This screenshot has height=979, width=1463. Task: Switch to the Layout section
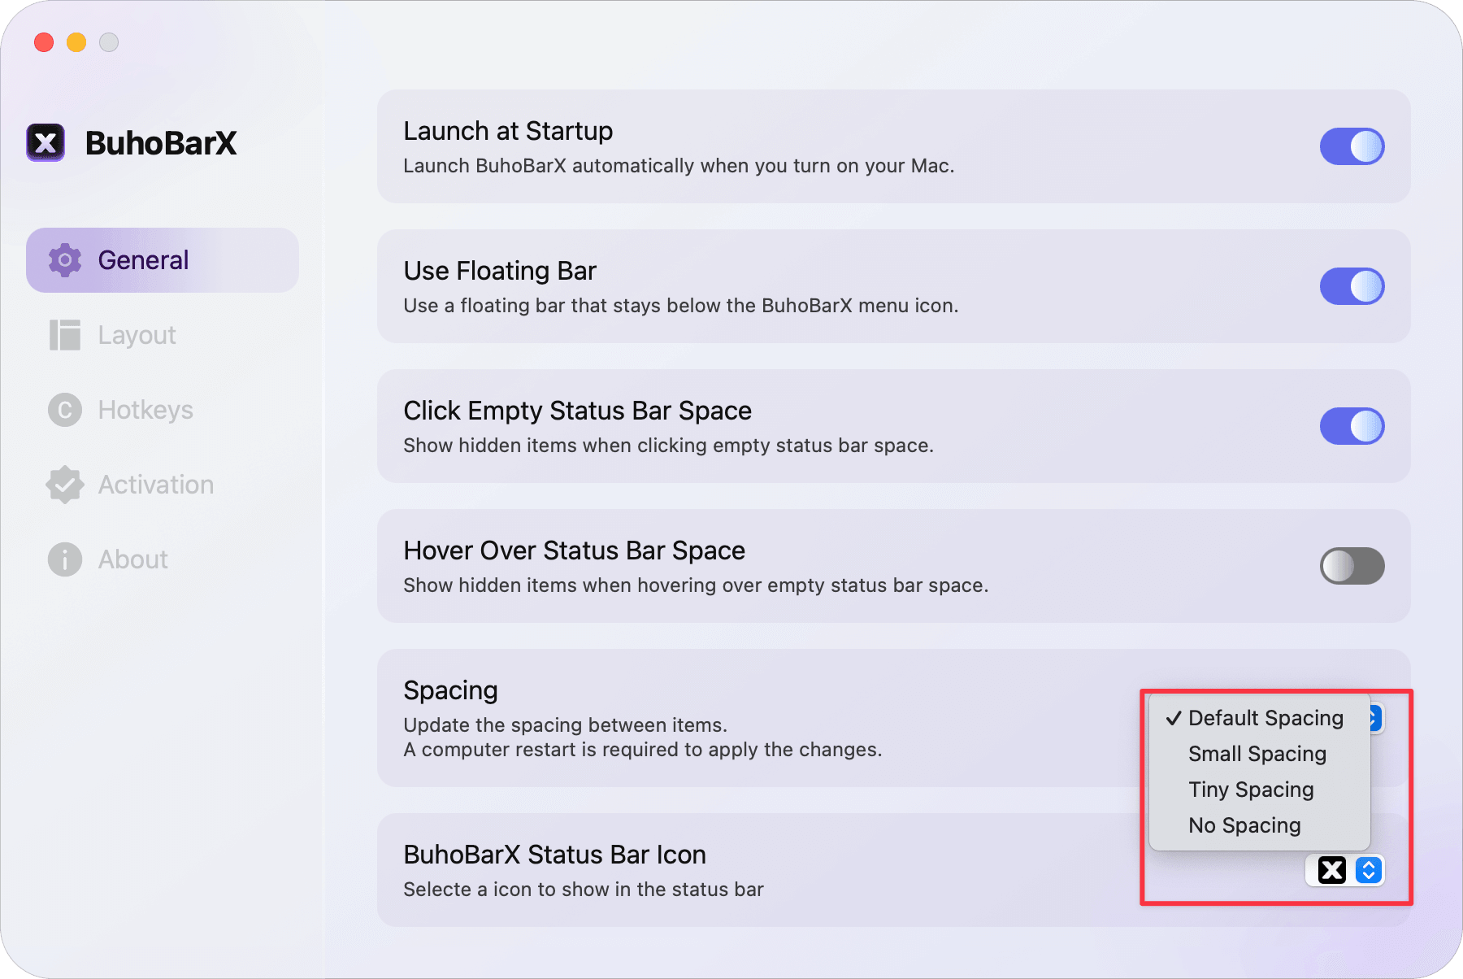click(x=137, y=334)
